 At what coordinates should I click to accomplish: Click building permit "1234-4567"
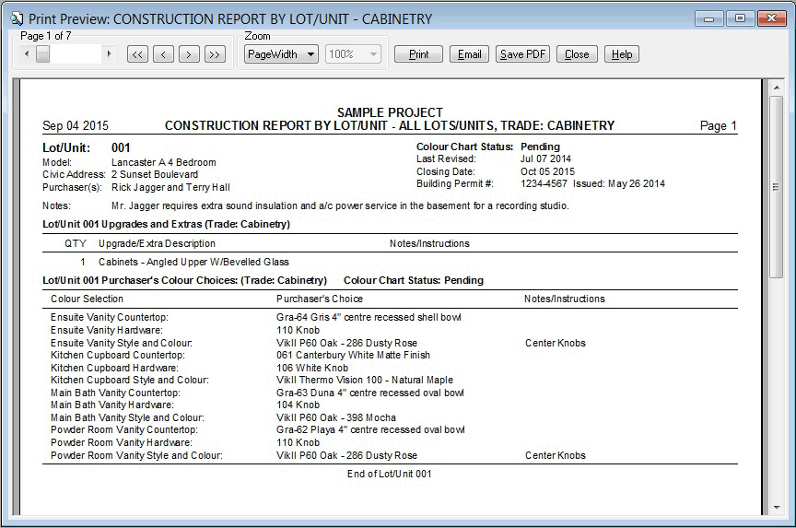coord(544,183)
